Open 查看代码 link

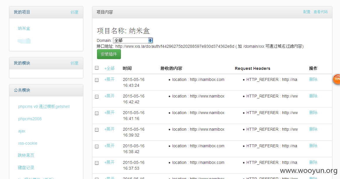[320, 12]
